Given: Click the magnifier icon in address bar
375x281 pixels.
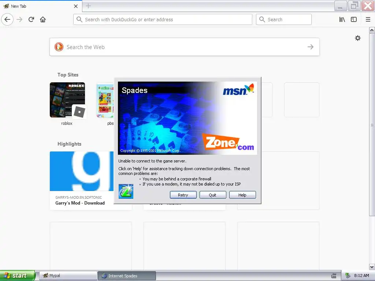Looking at the screenshot, I should point(79,19).
